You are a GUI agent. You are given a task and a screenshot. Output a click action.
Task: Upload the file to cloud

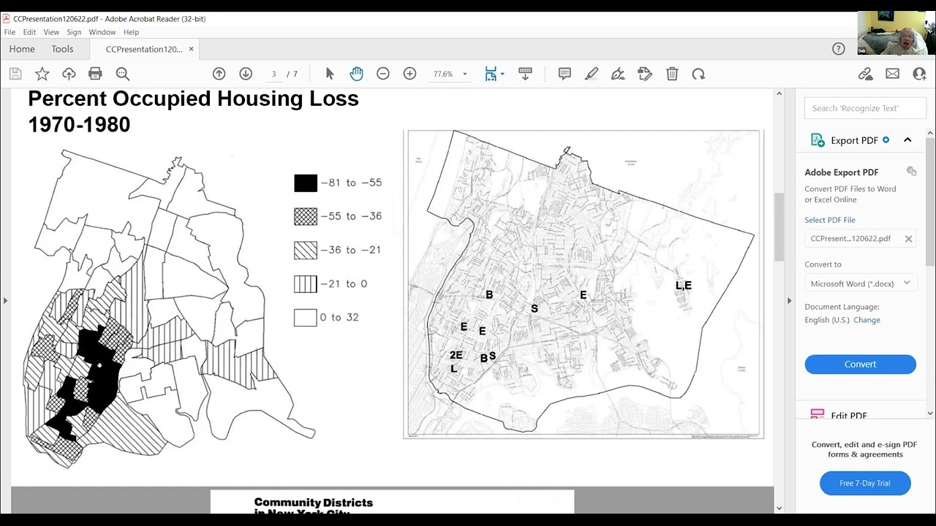(69, 74)
